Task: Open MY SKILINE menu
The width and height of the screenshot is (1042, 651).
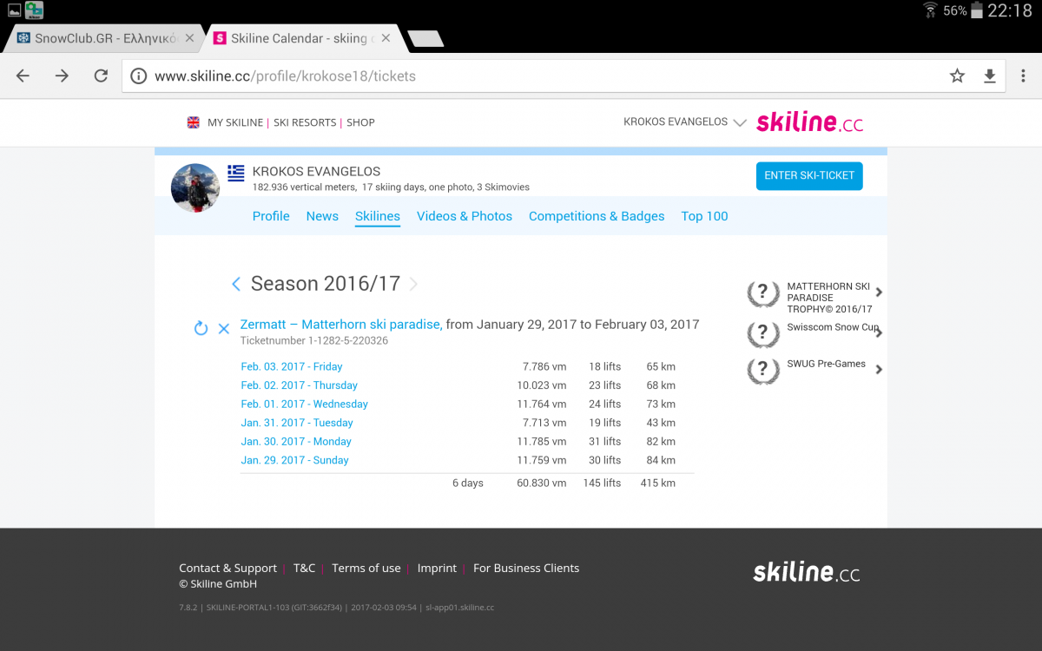Action: 234,122
